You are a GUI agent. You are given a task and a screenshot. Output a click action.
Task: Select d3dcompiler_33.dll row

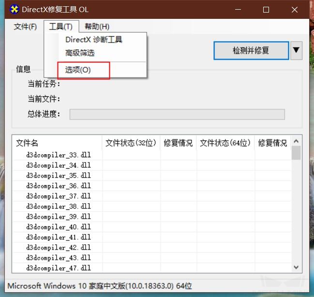(151, 155)
